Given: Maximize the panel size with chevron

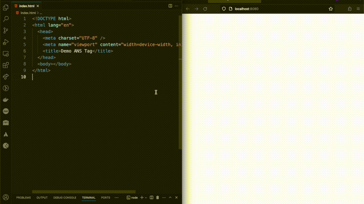Looking at the screenshot, I should coord(170,197).
